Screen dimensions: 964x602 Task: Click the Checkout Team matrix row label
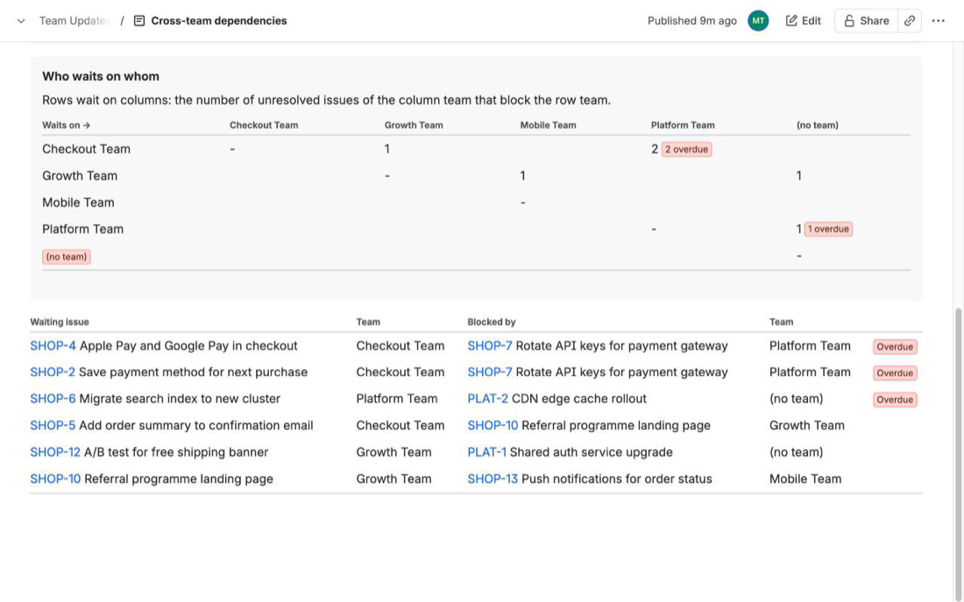click(x=86, y=149)
